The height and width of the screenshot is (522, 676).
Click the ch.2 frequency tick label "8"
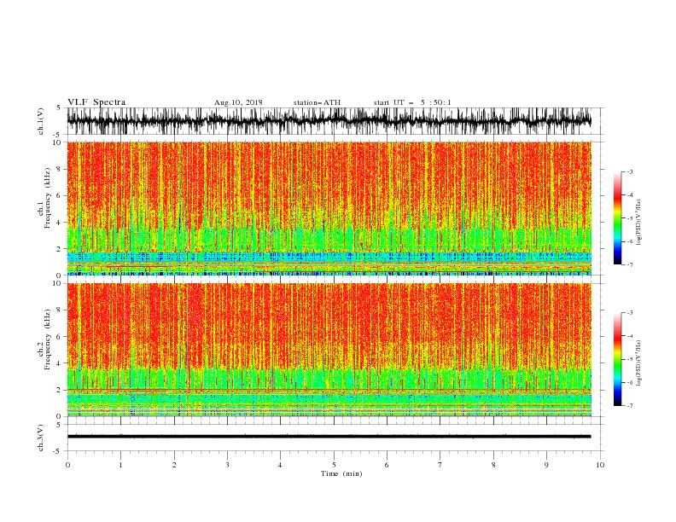(59, 310)
